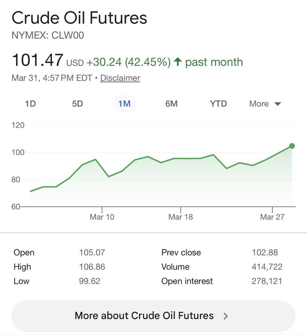This screenshot has height=335, width=307.
Task: Click the Crude Oil Futures title
Action: pyautogui.click(x=79, y=18)
